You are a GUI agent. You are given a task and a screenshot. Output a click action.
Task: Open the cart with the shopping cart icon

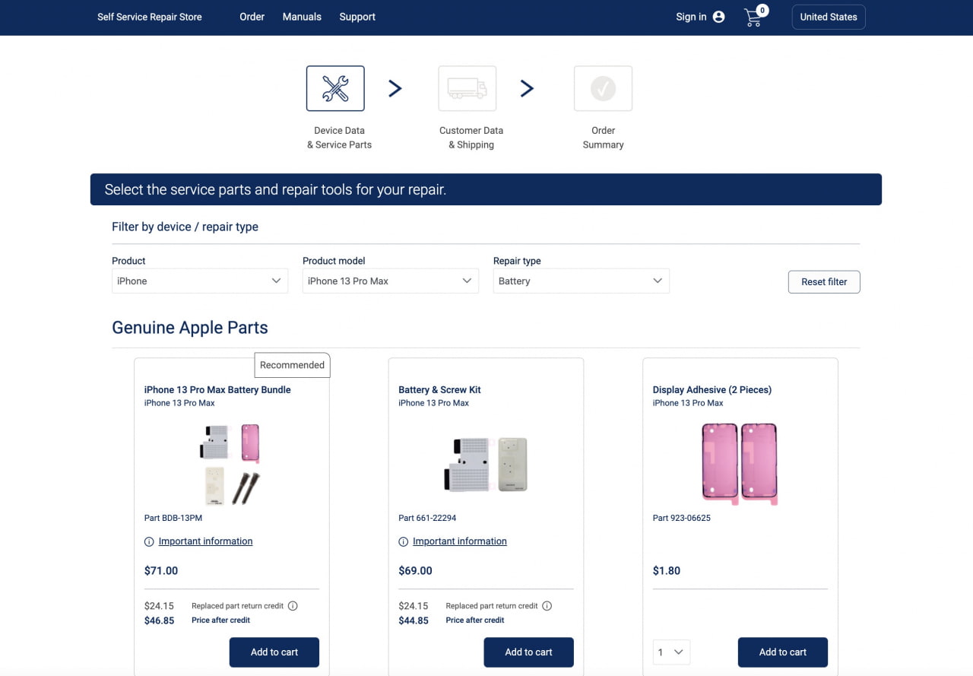coord(753,17)
